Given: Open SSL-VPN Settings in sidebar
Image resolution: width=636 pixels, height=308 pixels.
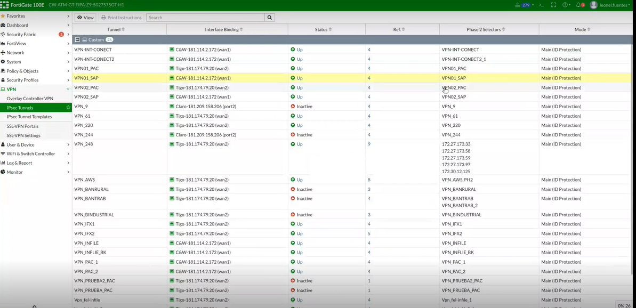Looking at the screenshot, I should pyautogui.click(x=23, y=135).
